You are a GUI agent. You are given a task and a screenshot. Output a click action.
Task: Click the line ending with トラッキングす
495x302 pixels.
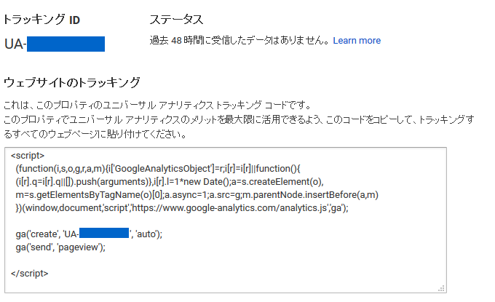239,119
